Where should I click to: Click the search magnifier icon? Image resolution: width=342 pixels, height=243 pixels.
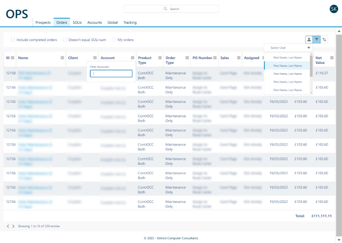[x=166, y=9]
